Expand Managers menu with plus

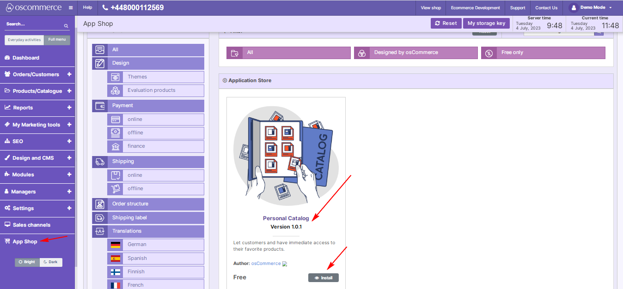[x=69, y=192]
